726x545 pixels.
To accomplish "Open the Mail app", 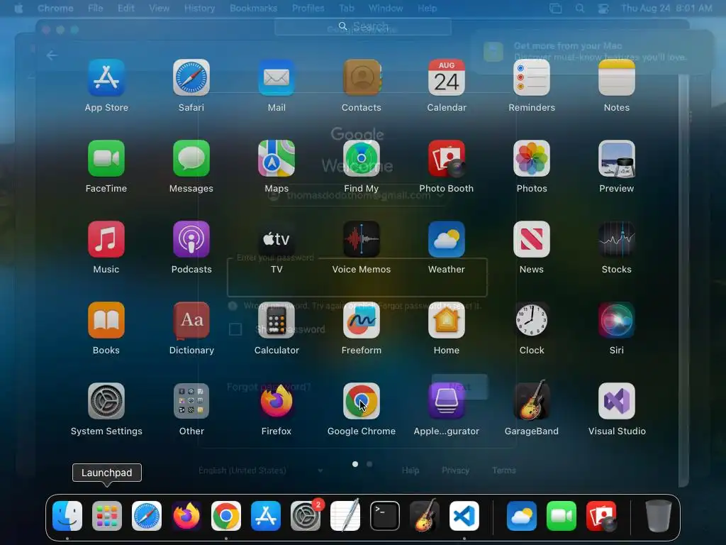I will coord(277,77).
